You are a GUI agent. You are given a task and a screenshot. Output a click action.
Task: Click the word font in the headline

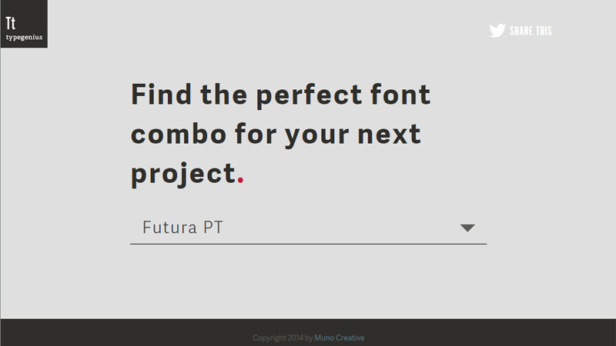(400, 94)
